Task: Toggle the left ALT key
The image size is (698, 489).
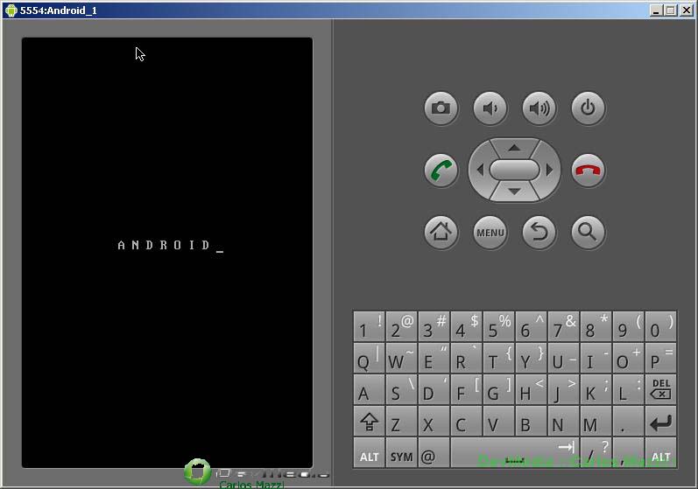Action: coord(369,455)
